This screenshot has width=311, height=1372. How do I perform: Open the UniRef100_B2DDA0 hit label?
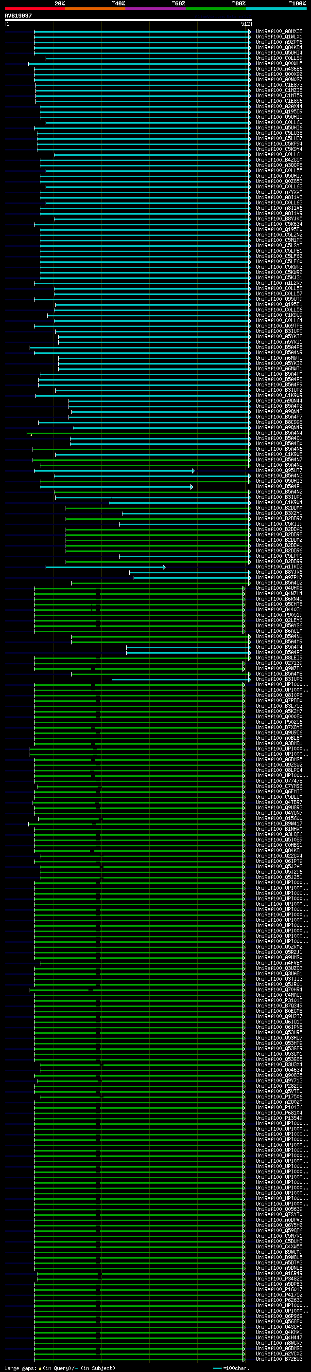coord(279,508)
